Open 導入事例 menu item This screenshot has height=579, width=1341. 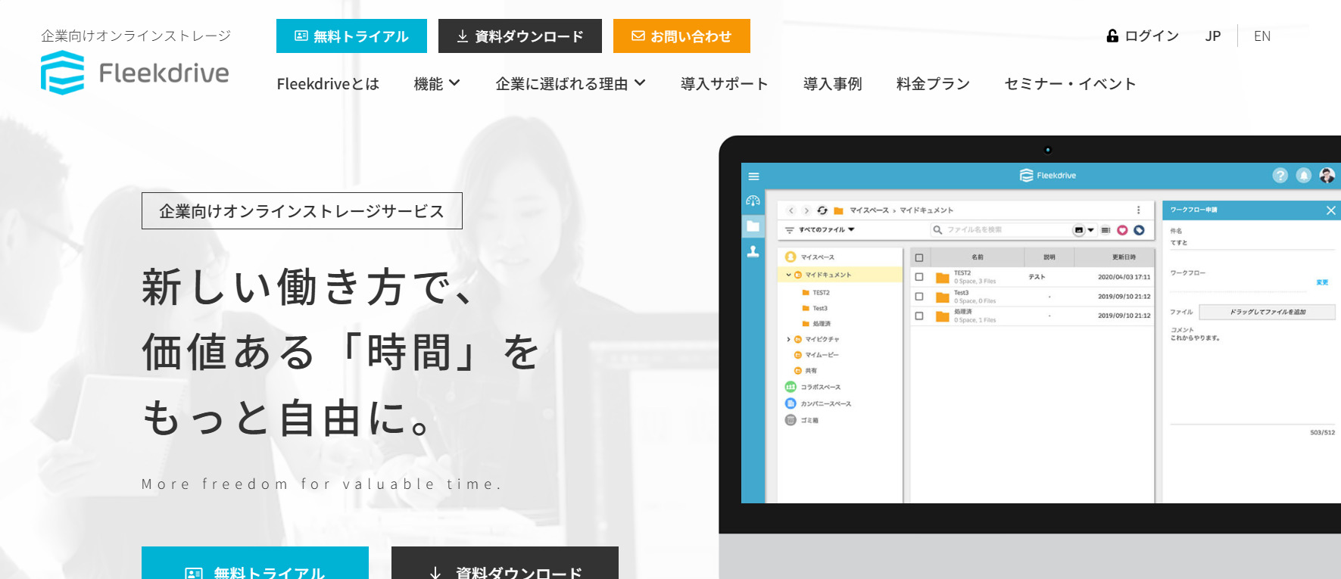pos(832,84)
